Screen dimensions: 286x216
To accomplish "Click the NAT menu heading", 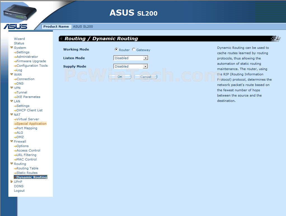I will click(17, 114).
